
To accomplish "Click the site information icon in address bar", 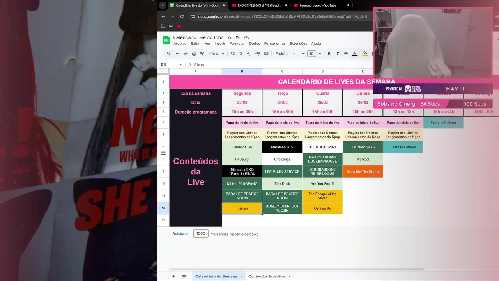I will point(193,16).
